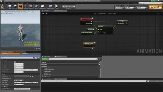Toggle the highlighted Preview toolbar icon
Viewport: 163px width, 92px height.
[x=20, y=7]
